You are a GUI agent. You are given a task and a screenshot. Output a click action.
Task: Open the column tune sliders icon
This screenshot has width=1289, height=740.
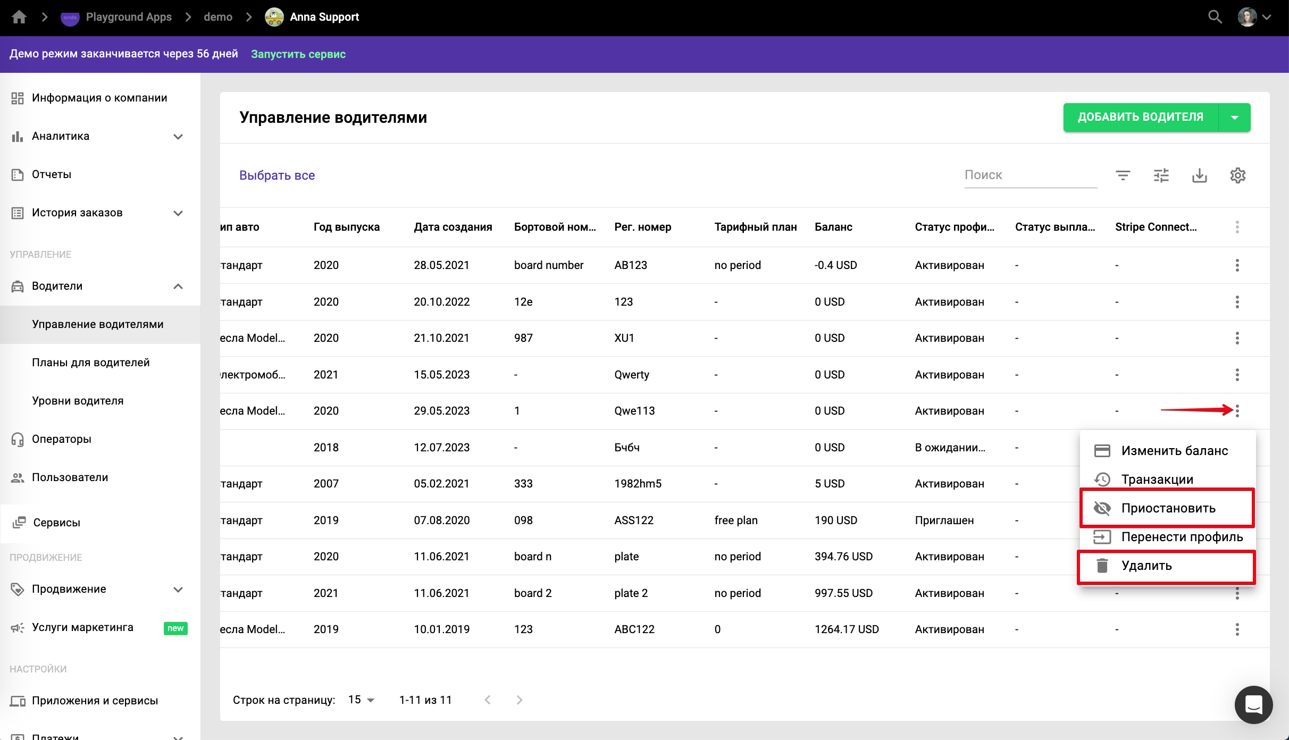tap(1161, 175)
